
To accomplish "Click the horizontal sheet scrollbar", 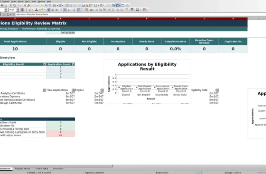I will click(56, 166).
